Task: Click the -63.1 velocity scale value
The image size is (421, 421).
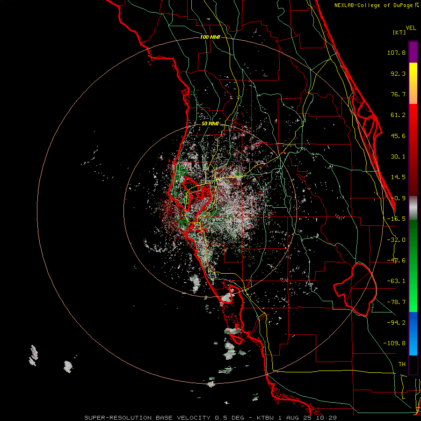Action: click(396, 281)
